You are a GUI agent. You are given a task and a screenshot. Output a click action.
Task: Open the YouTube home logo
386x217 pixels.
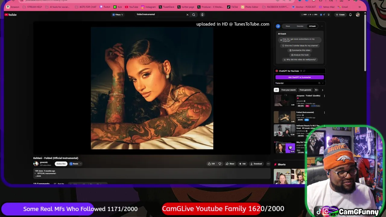pos(11,14)
